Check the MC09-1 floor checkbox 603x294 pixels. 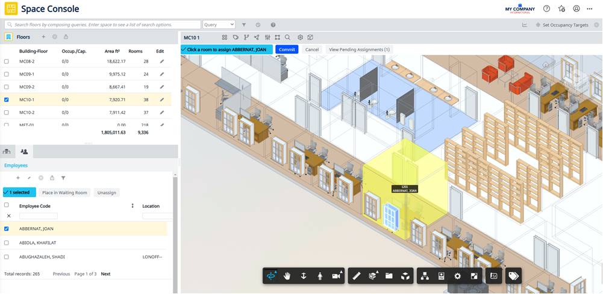pos(6,74)
